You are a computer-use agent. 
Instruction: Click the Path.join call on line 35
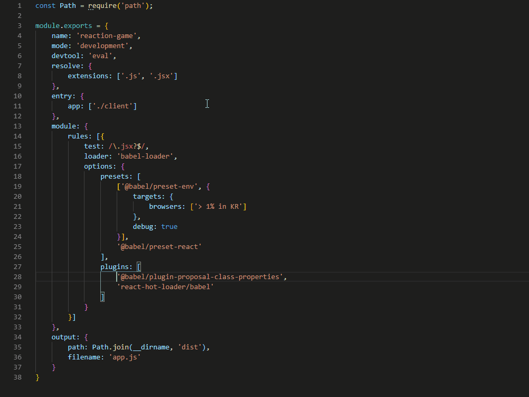[110, 347]
